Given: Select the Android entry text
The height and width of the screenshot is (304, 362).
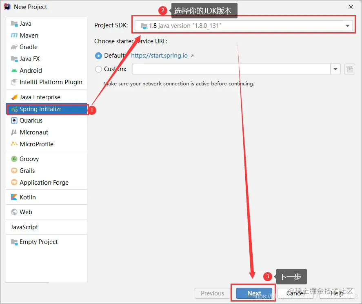Looking at the screenshot, I should point(31,71).
